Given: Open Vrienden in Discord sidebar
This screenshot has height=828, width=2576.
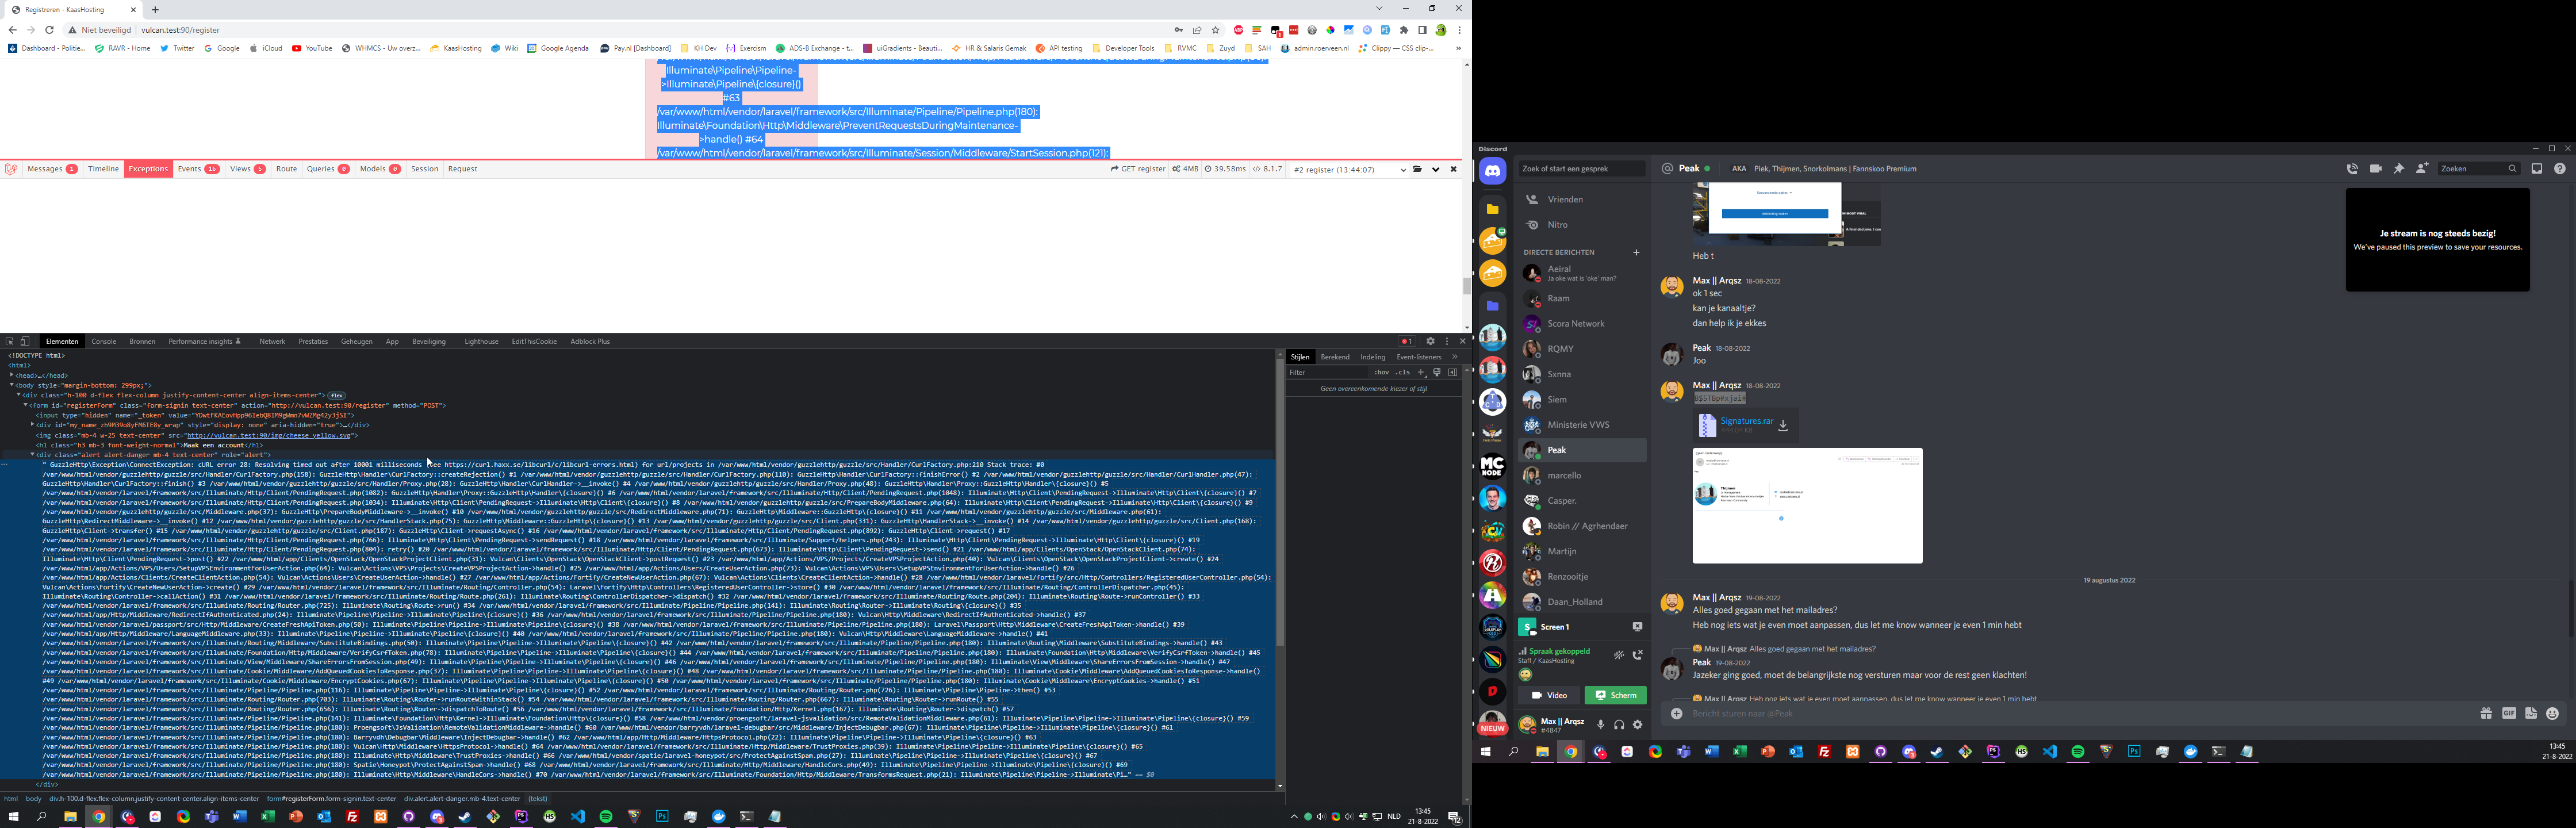Looking at the screenshot, I should [1565, 199].
